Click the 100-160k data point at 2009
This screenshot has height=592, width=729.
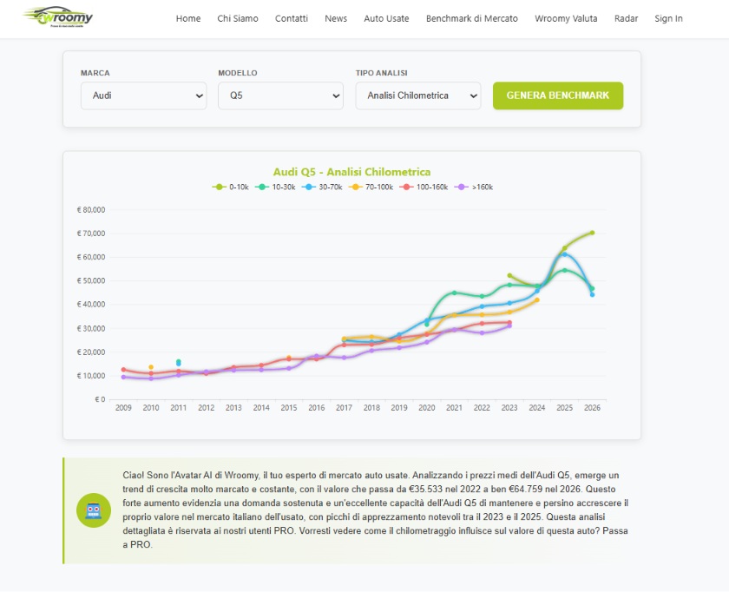(x=123, y=370)
